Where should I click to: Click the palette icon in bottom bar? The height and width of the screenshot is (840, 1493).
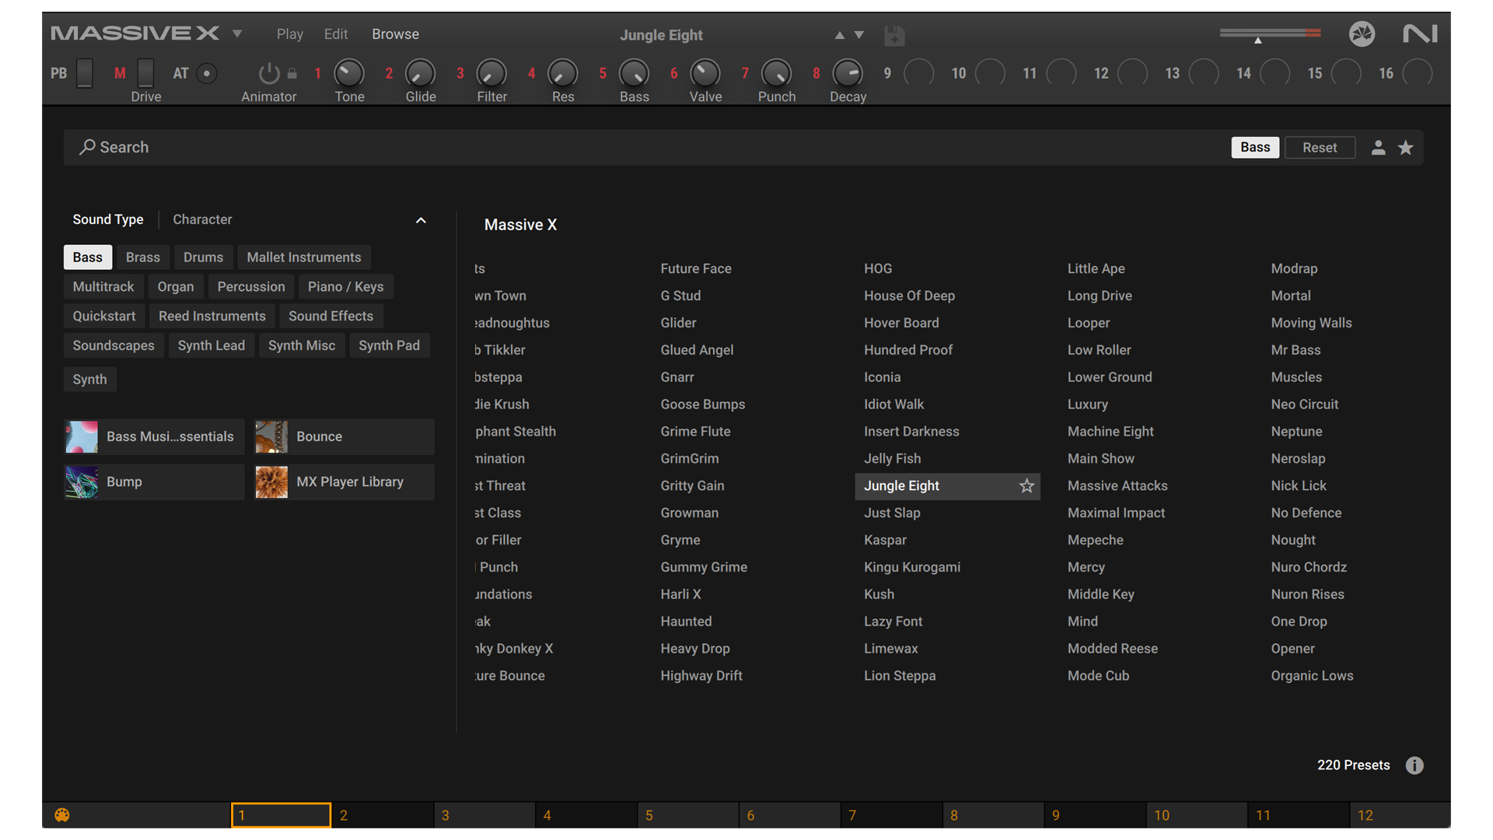62,815
